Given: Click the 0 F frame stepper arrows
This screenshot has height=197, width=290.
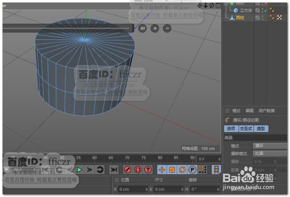Looking at the screenshot, I should pos(219,159).
